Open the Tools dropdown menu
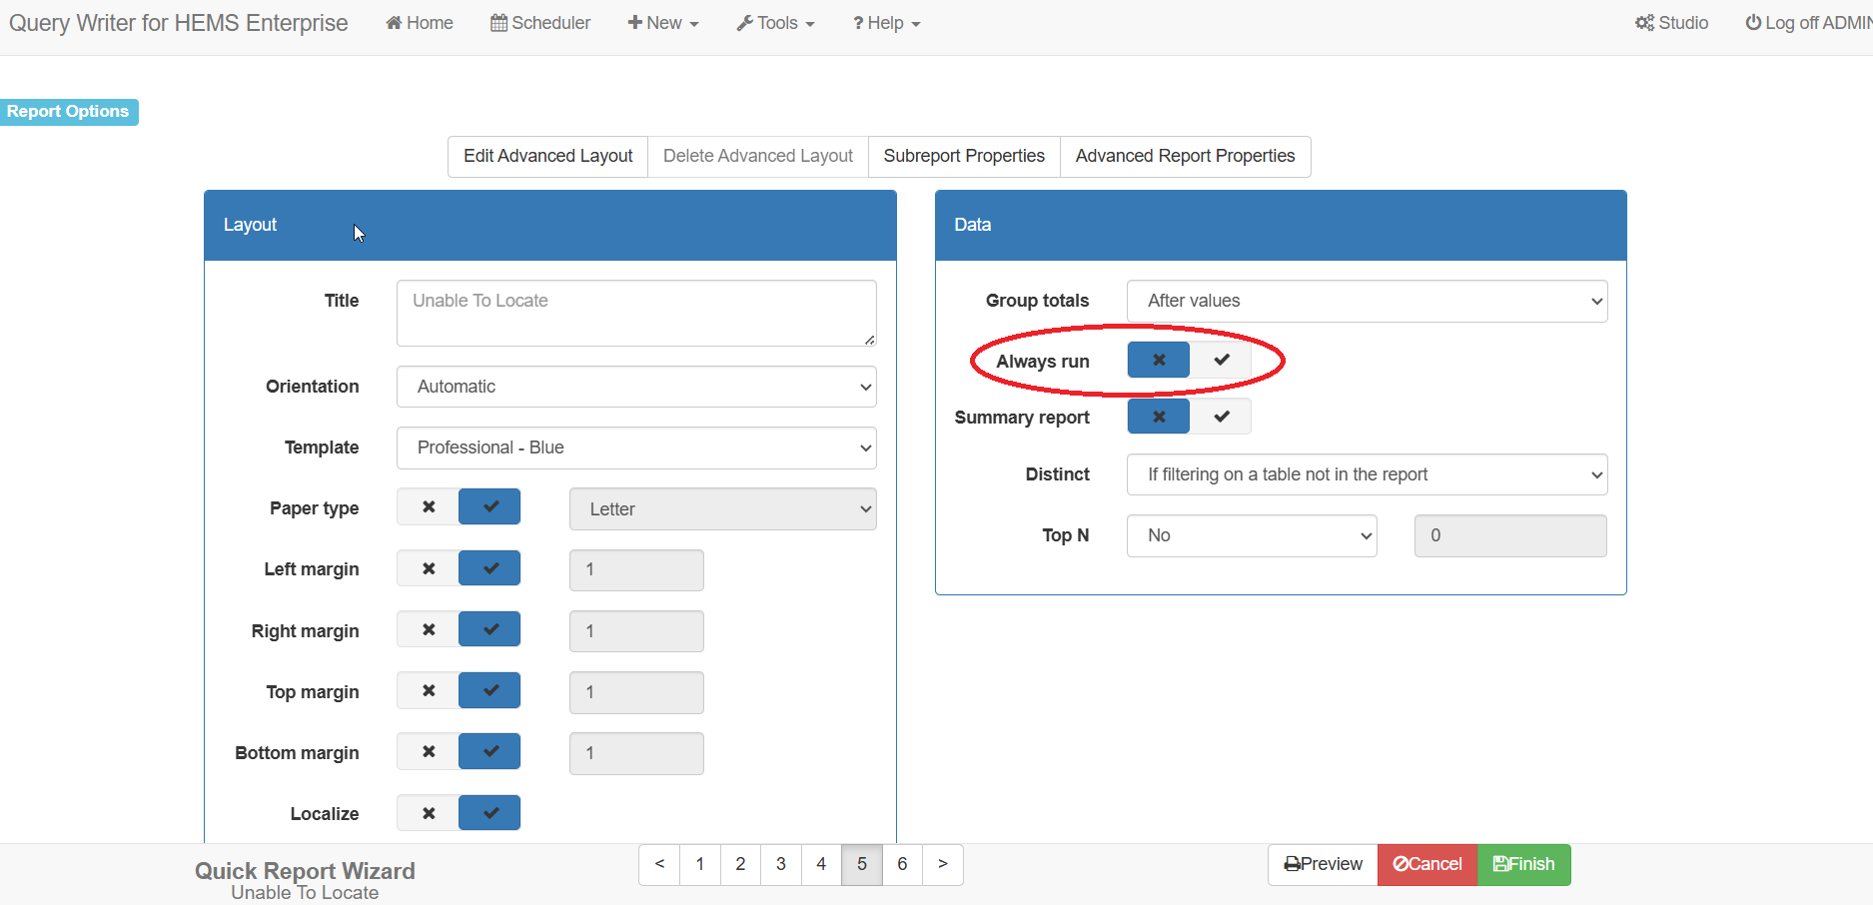 (775, 23)
